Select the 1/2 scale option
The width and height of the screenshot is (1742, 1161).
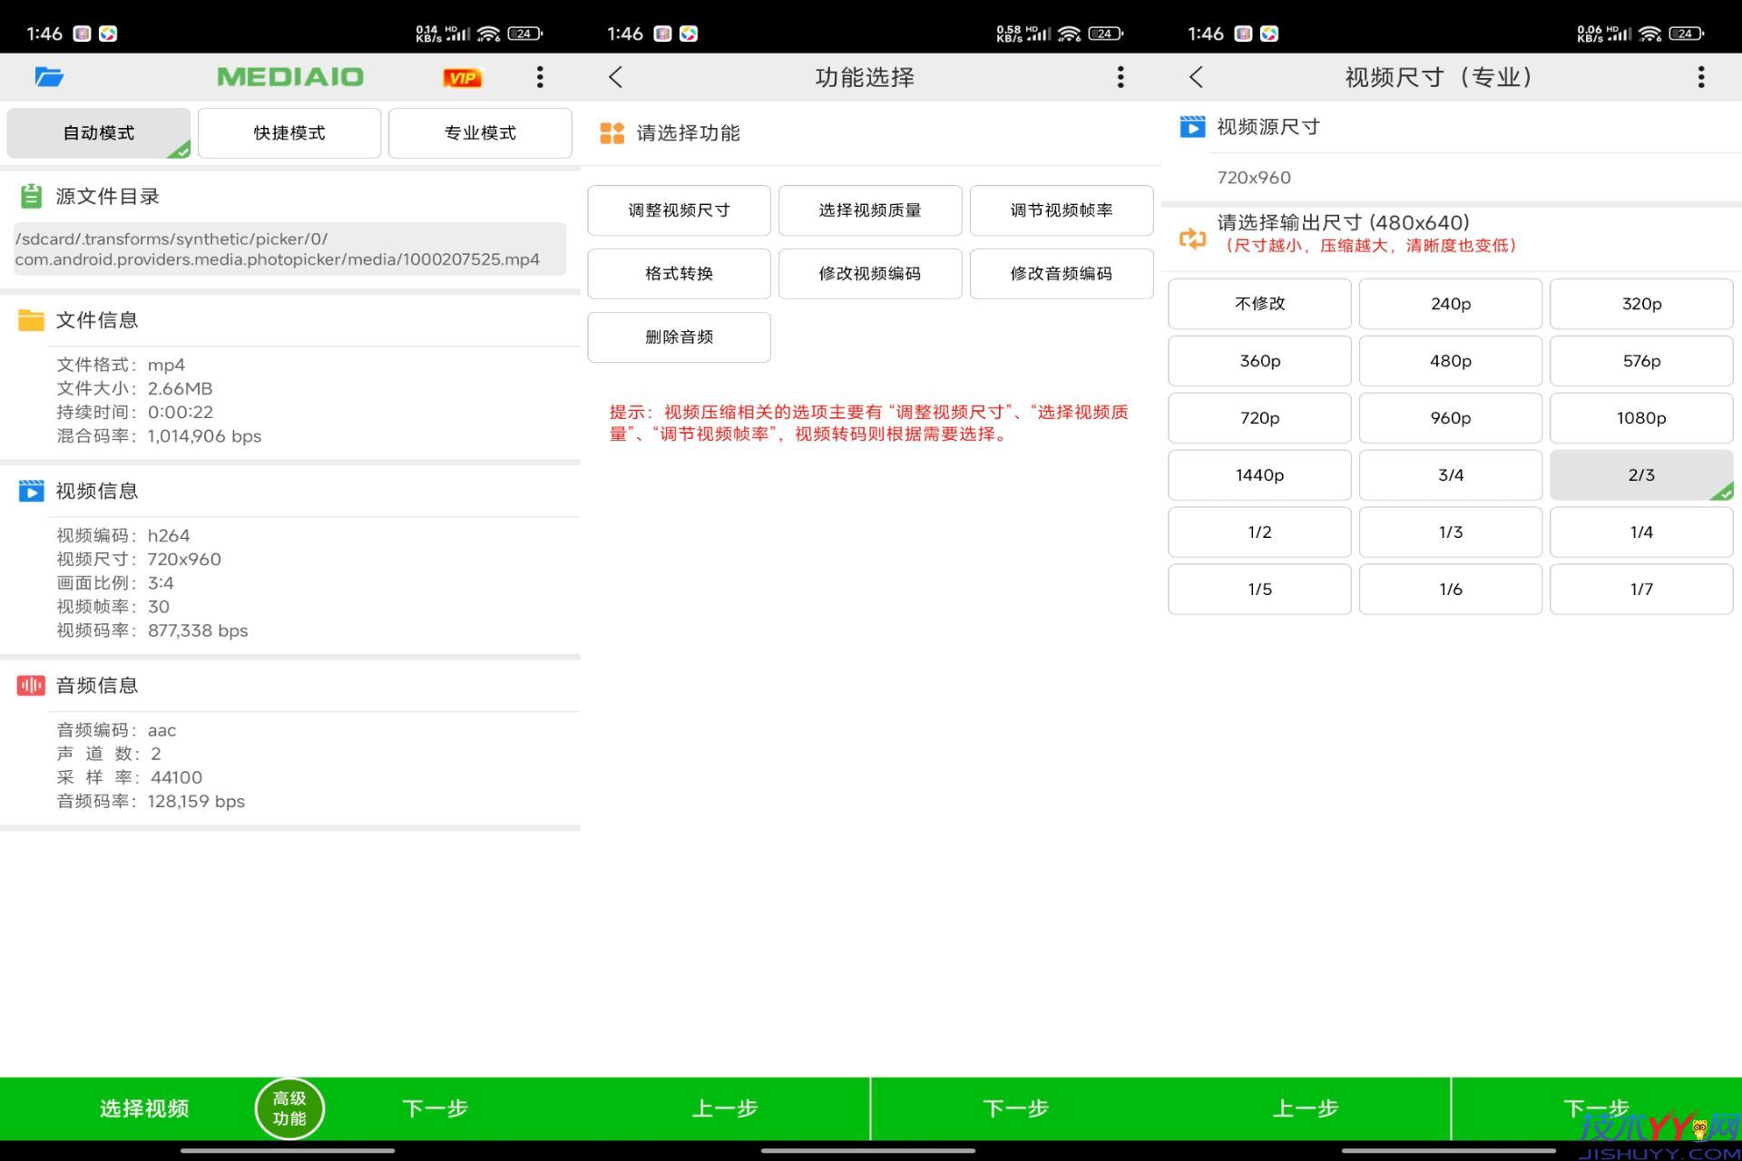click(x=1259, y=532)
